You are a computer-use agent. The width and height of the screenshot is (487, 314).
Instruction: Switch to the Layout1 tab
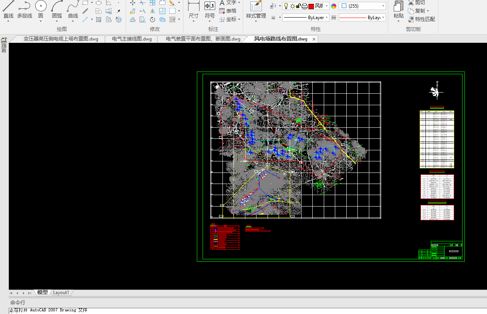[61, 293]
